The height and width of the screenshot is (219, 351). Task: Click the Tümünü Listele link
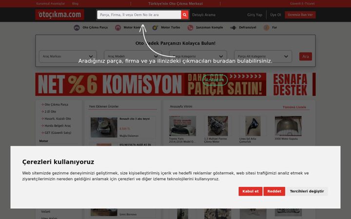click(294, 107)
